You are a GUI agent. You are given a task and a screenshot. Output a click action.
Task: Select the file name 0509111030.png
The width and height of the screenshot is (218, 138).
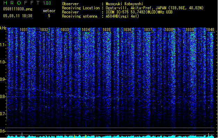click(18, 9)
